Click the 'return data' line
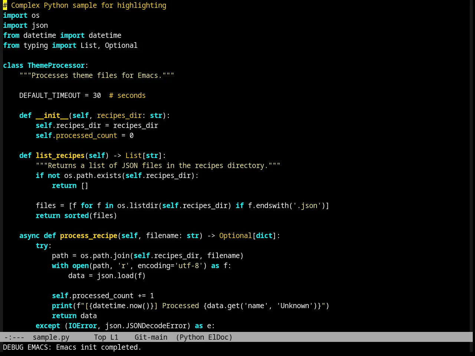 74,316
